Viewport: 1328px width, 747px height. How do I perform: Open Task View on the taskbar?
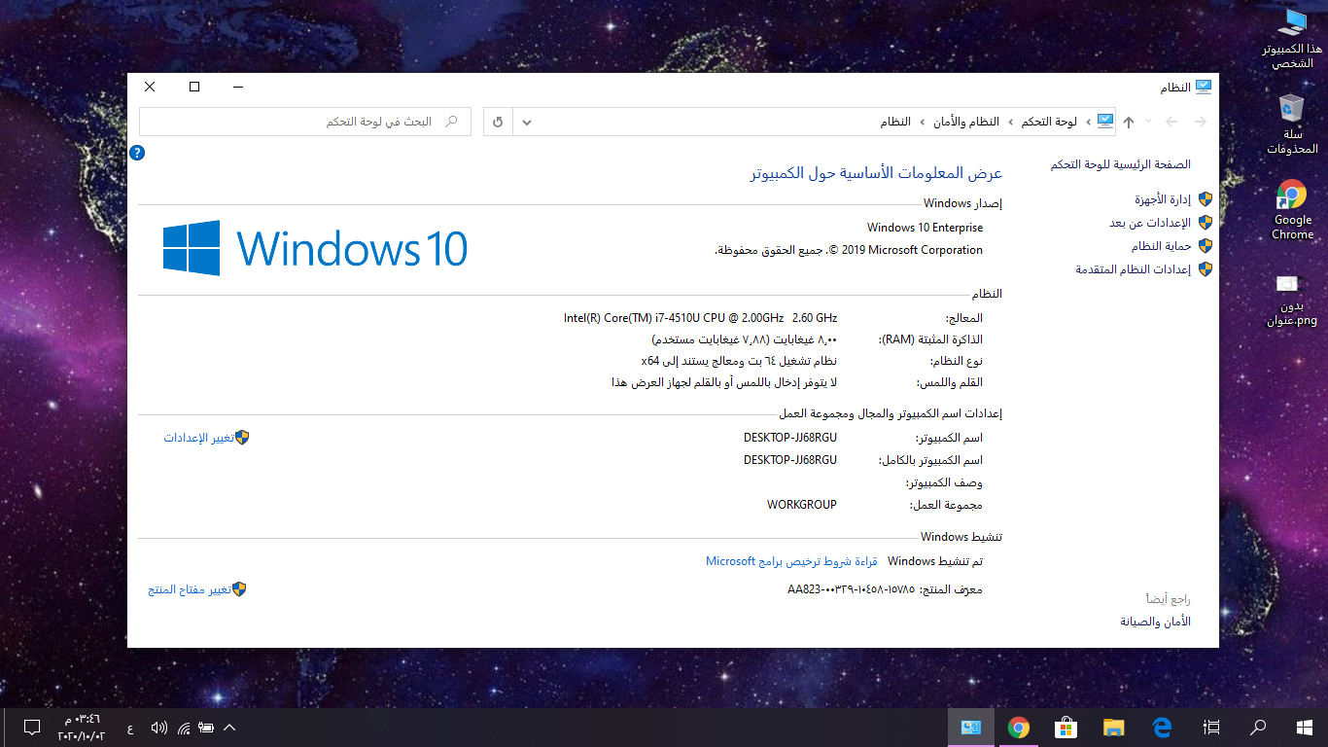pyautogui.click(x=1211, y=728)
